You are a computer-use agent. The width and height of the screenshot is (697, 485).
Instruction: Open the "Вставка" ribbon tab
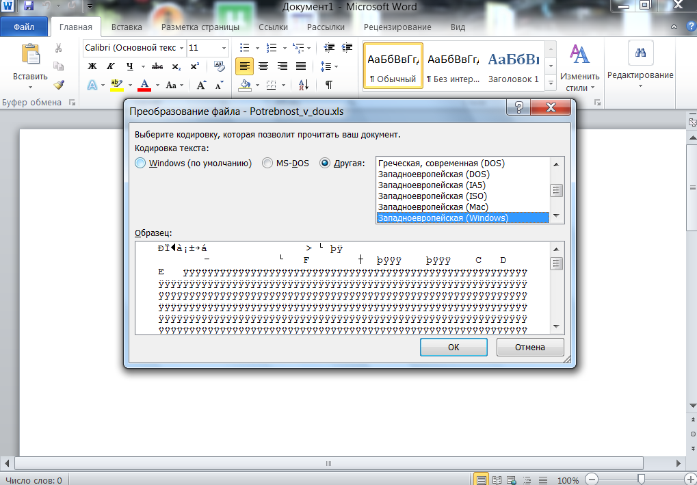pos(127,27)
